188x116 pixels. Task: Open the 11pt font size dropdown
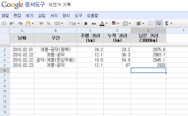(x=74, y=23)
